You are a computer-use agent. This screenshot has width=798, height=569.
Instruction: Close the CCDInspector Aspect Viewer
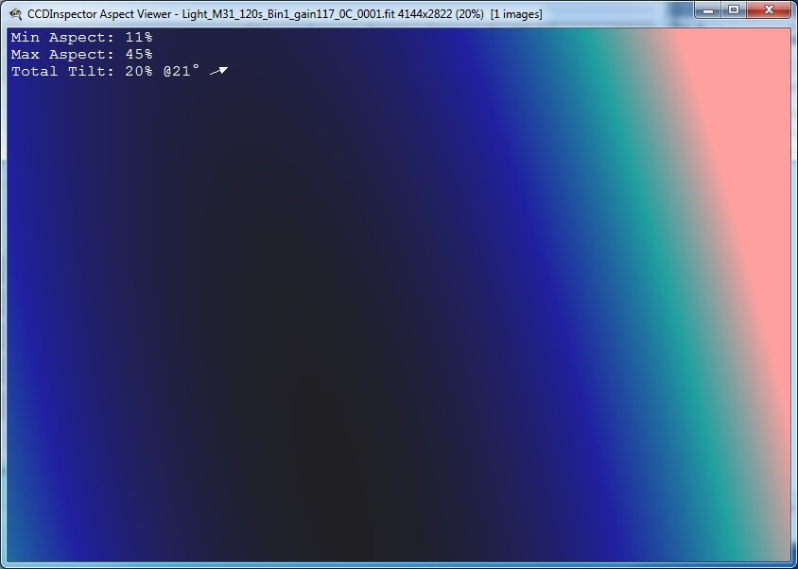point(768,10)
